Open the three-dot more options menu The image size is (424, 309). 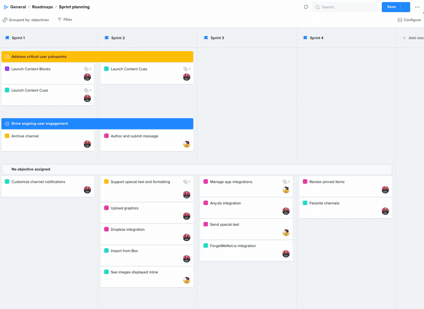417,7
